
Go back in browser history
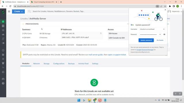coord(3,6)
